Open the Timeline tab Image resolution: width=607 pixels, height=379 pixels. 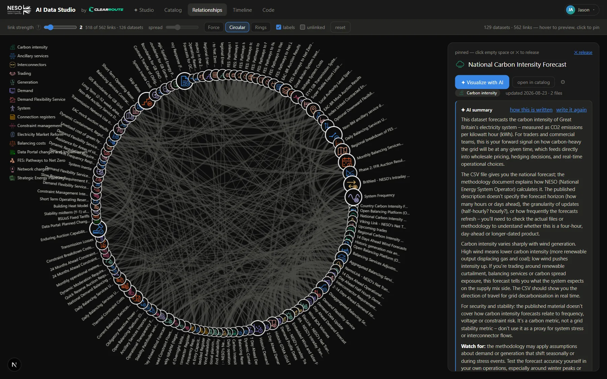pyautogui.click(x=242, y=10)
